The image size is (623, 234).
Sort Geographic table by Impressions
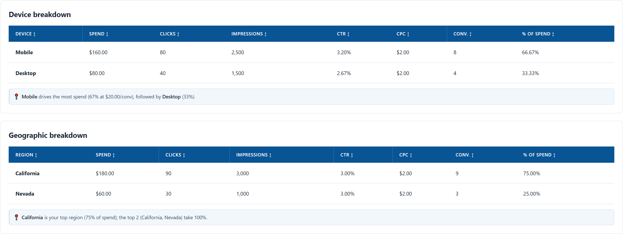click(x=254, y=155)
